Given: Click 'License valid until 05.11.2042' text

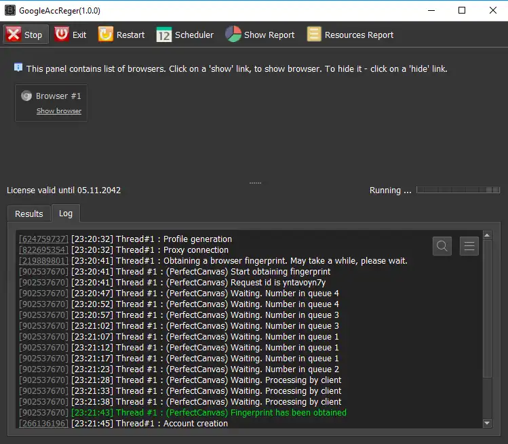Looking at the screenshot, I should [x=64, y=190].
